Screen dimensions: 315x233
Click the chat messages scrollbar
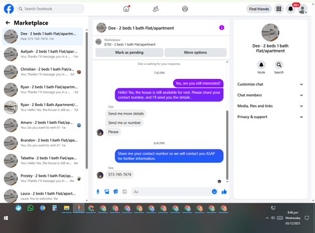coord(227,145)
